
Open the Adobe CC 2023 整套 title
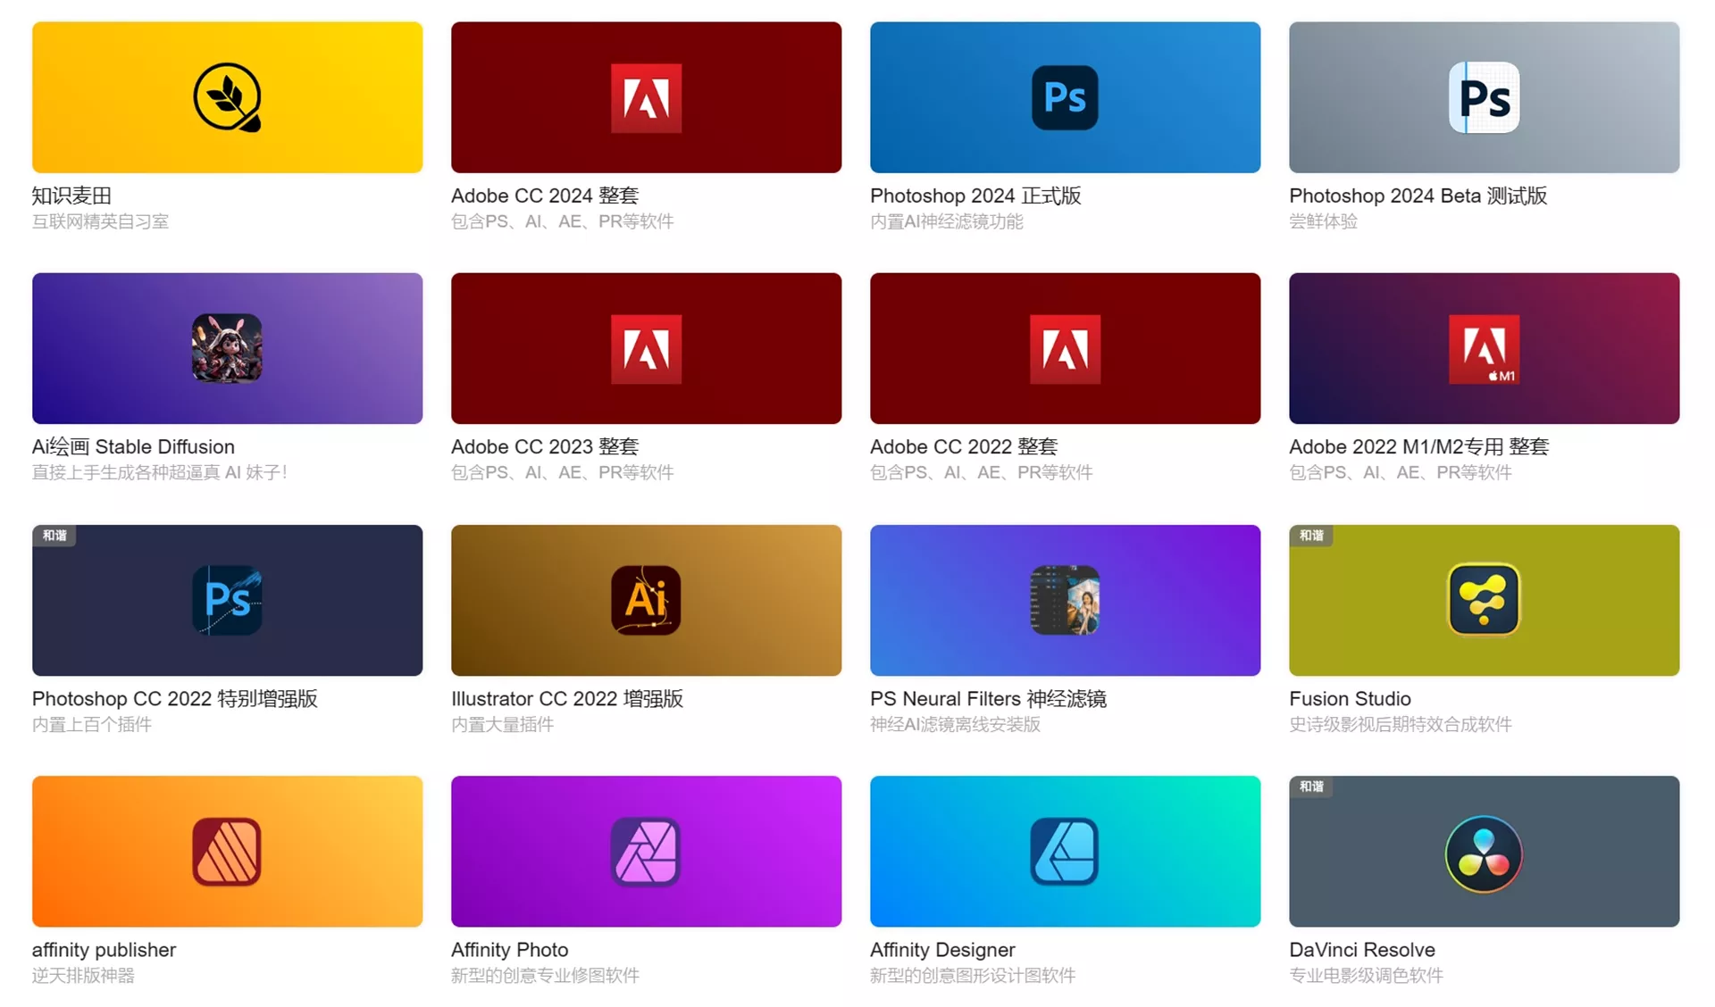click(545, 446)
